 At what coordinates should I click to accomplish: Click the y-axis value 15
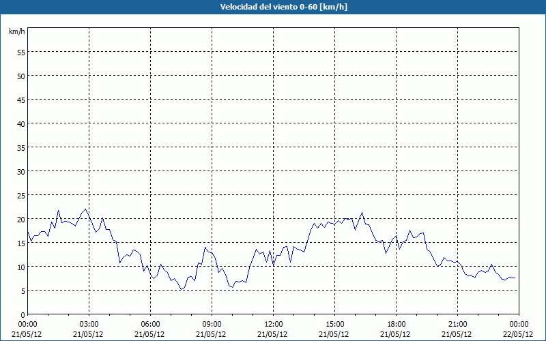click(x=21, y=243)
